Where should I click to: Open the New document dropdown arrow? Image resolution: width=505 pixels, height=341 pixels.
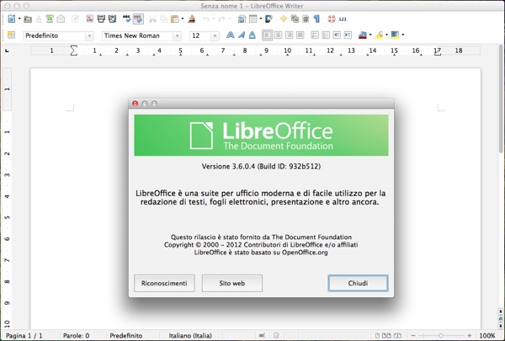pyautogui.click(x=19, y=19)
